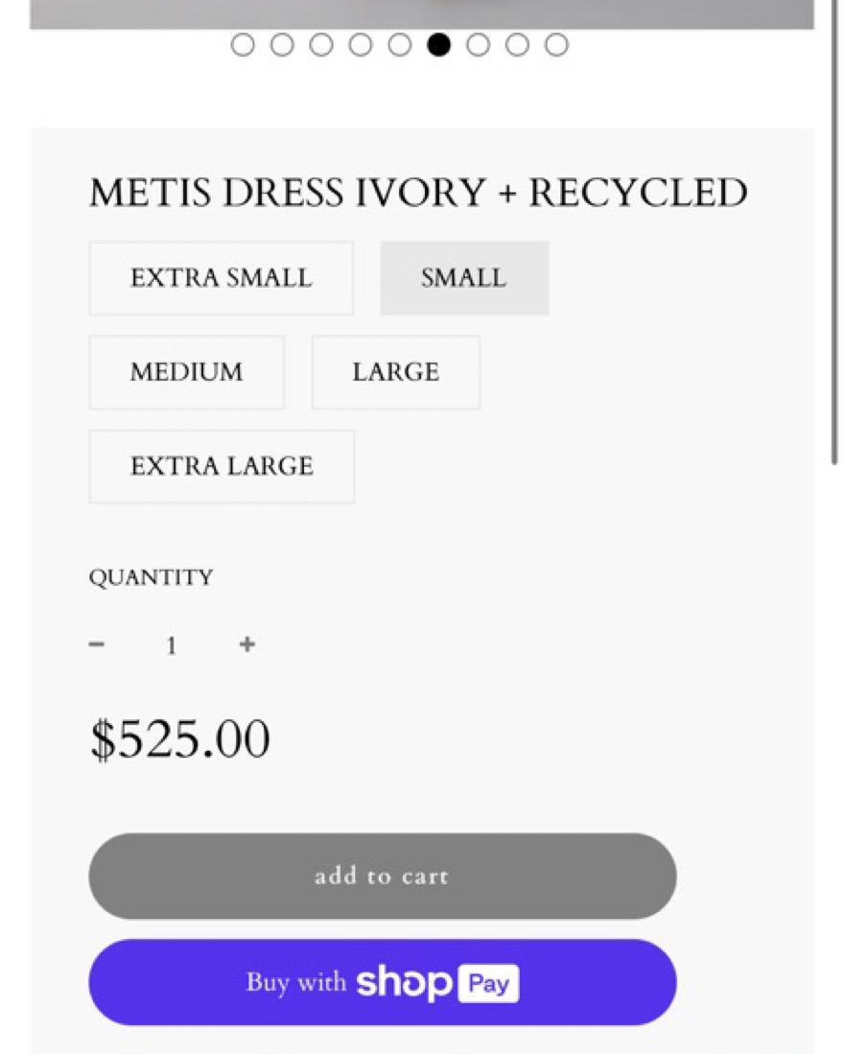
Task: Choose the Large size option
Action: tap(395, 372)
